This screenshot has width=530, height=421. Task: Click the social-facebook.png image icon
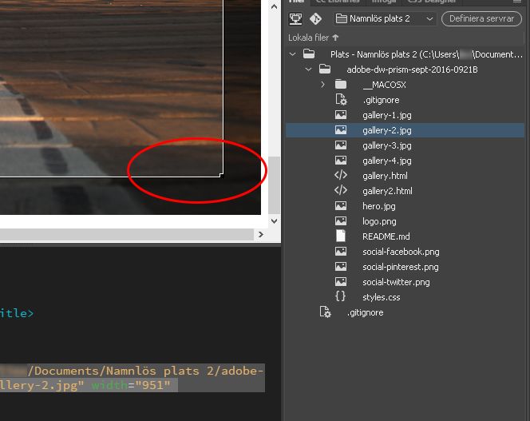tap(341, 251)
